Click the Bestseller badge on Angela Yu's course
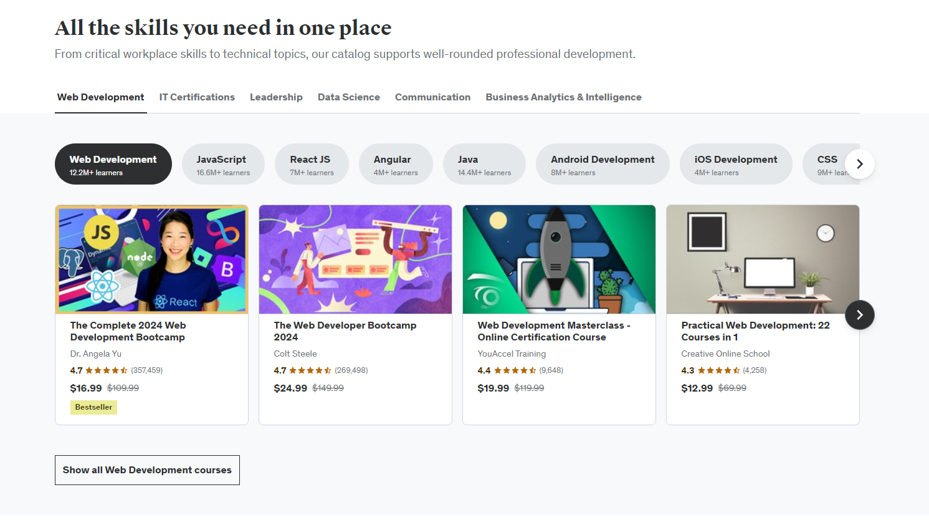This screenshot has width=929, height=530. coord(93,407)
